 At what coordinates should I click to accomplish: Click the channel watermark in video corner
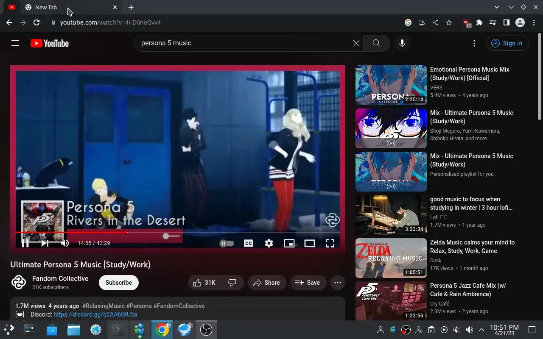(x=333, y=220)
